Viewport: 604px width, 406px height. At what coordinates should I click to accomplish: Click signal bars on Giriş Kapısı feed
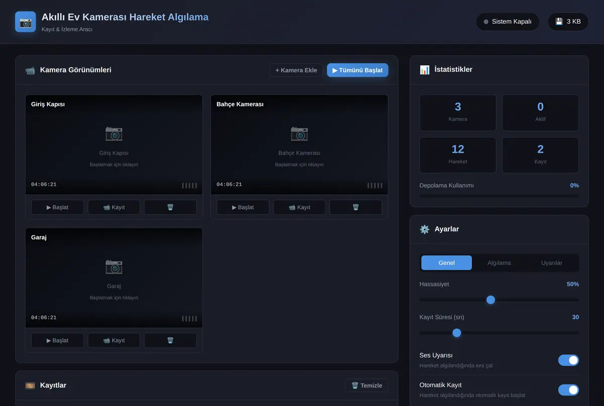(x=189, y=185)
